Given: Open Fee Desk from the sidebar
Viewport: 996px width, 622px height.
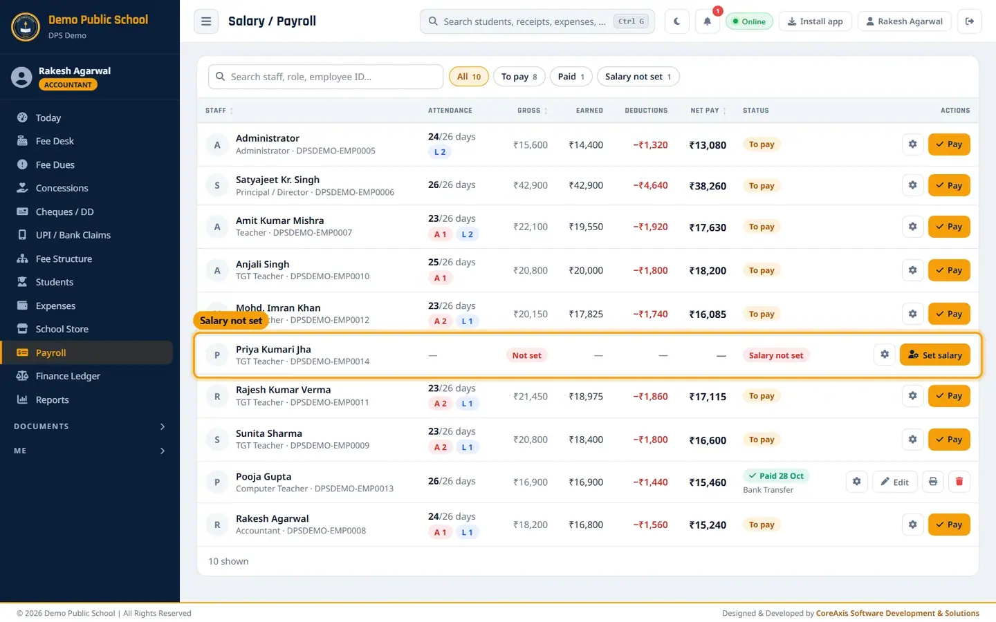Looking at the screenshot, I should [x=87, y=141].
